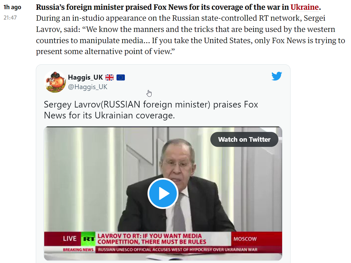Screen dimensions: 351x263
Task: Click the BREAKING NEWS tag in ticker
Action: (x=78, y=249)
